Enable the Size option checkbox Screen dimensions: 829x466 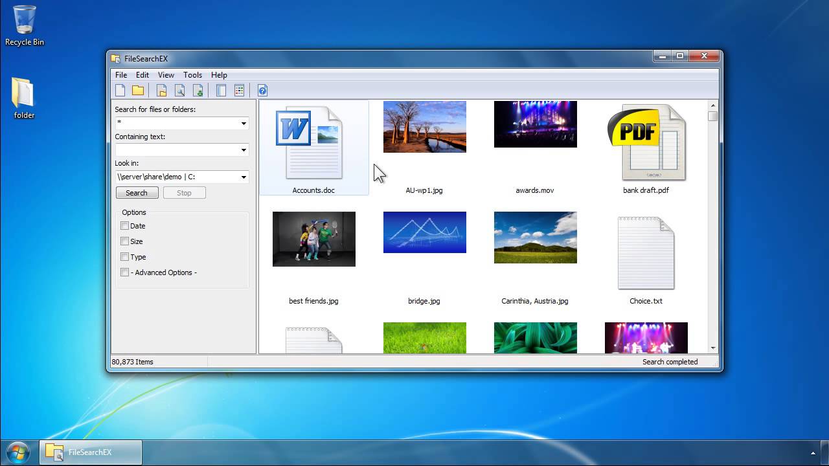pyautogui.click(x=124, y=241)
